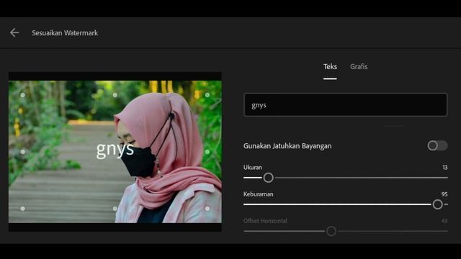This screenshot has width=461, height=259.
Task: Select top-center watermark position dot
Action: [x=115, y=95]
